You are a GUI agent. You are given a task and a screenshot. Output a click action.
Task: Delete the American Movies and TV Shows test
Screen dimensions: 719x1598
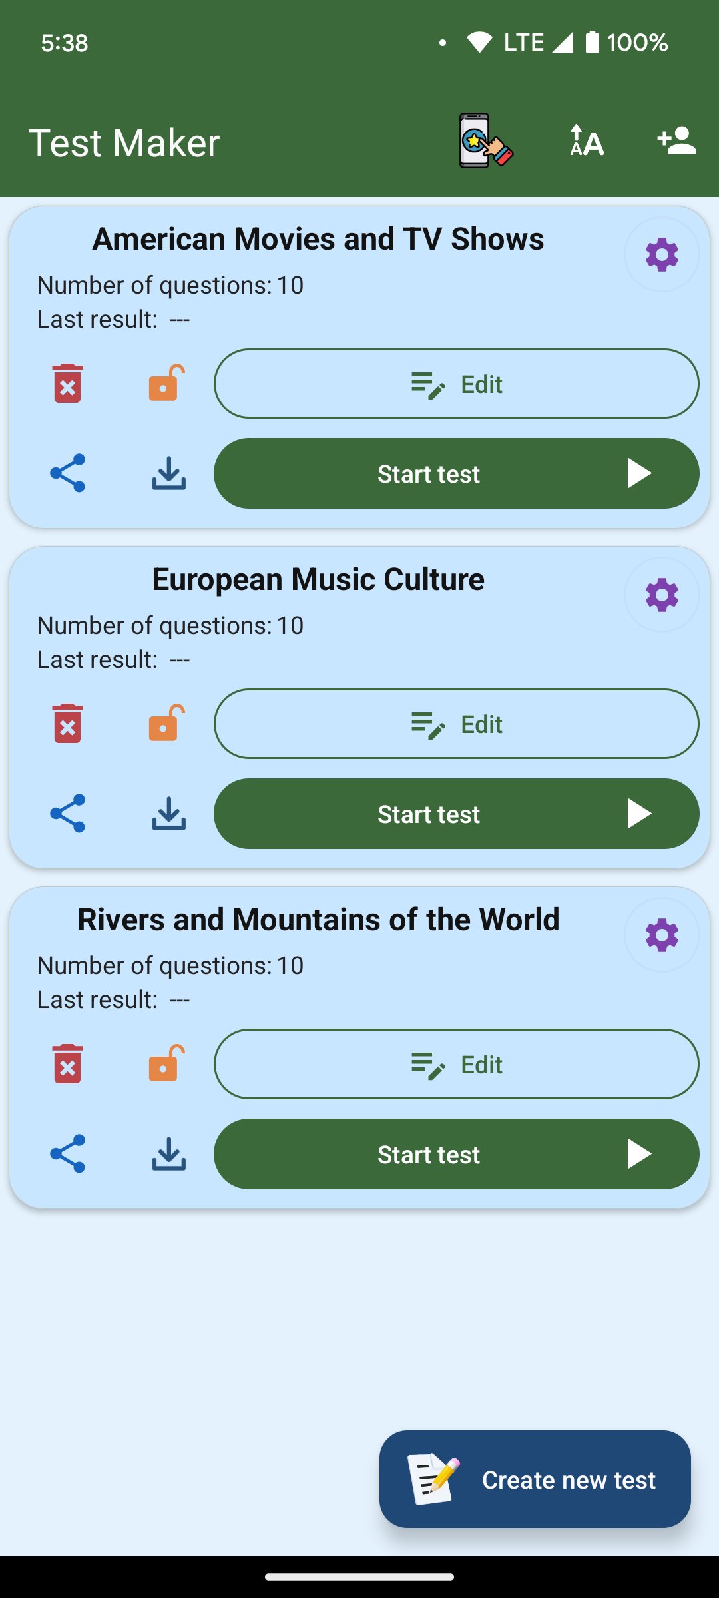tap(67, 384)
